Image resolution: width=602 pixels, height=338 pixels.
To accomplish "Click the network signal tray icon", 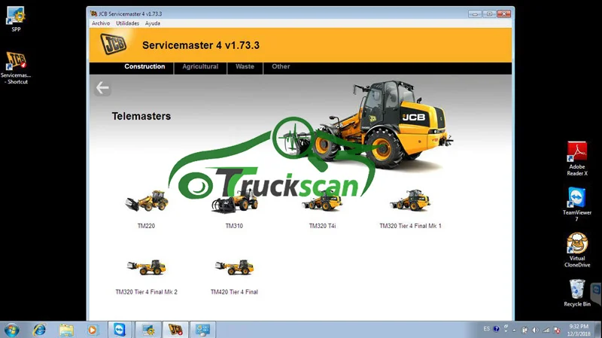I will (x=546, y=330).
